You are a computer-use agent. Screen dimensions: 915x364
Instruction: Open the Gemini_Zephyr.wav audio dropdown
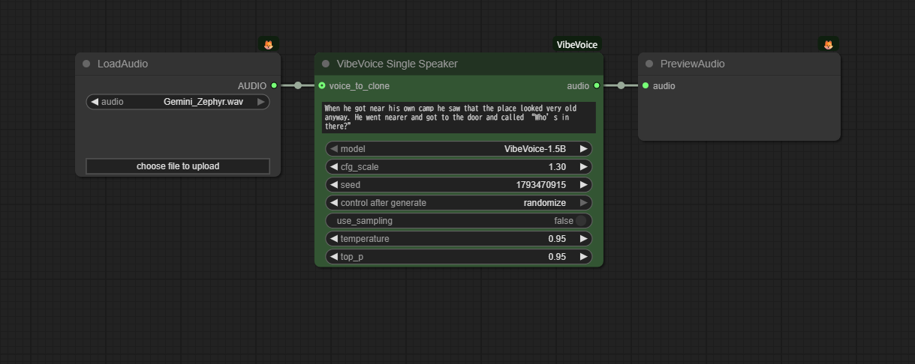click(x=178, y=102)
